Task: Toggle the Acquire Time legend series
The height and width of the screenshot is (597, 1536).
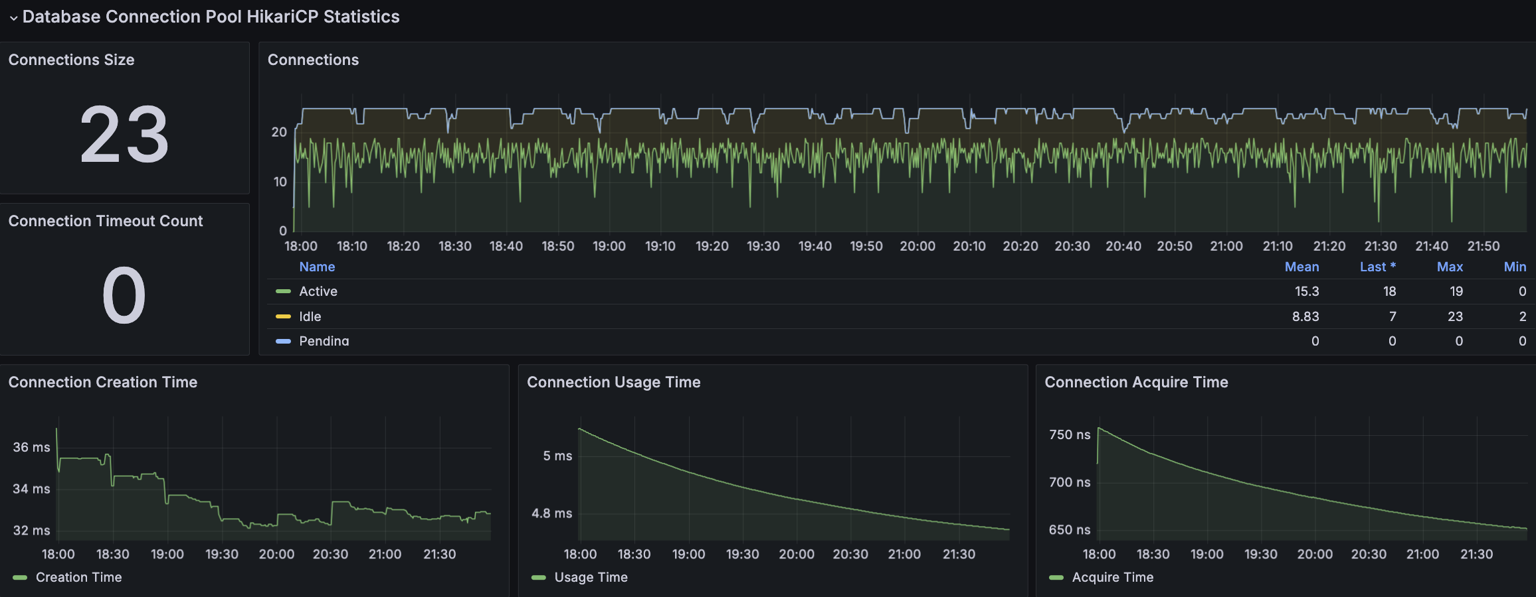Action: 1113,577
